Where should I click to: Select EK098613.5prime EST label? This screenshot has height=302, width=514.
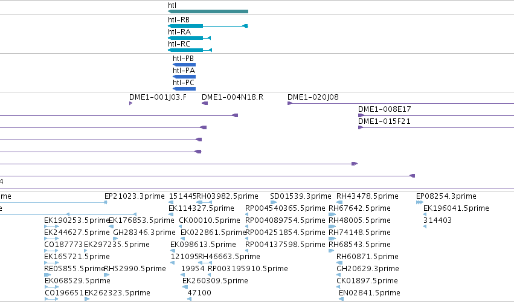(x=203, y=245)
